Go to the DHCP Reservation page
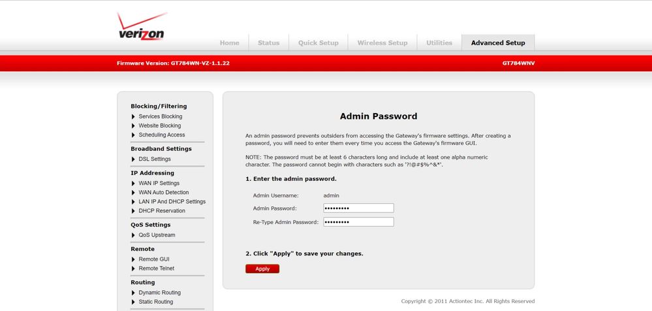This screenshot has height=311, width=652. click(x=162, y=211)
